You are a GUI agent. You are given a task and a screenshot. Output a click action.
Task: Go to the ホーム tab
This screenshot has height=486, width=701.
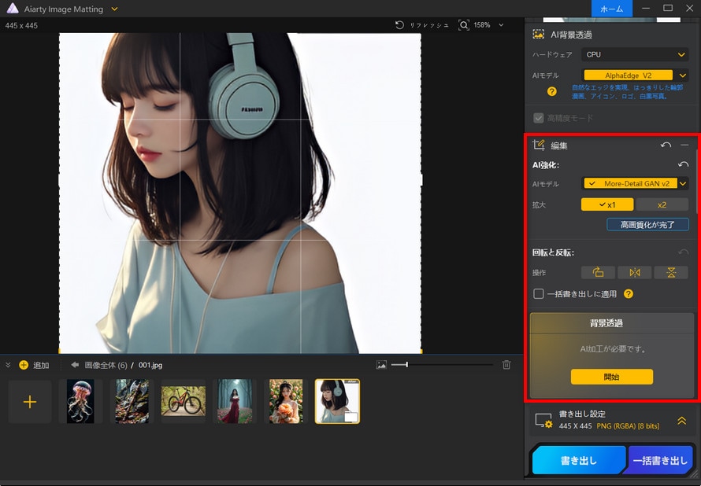(611, 9)
